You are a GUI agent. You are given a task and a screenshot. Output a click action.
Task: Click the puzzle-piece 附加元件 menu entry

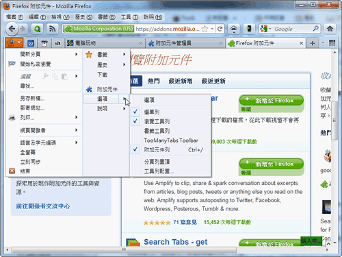click(106, 89)
